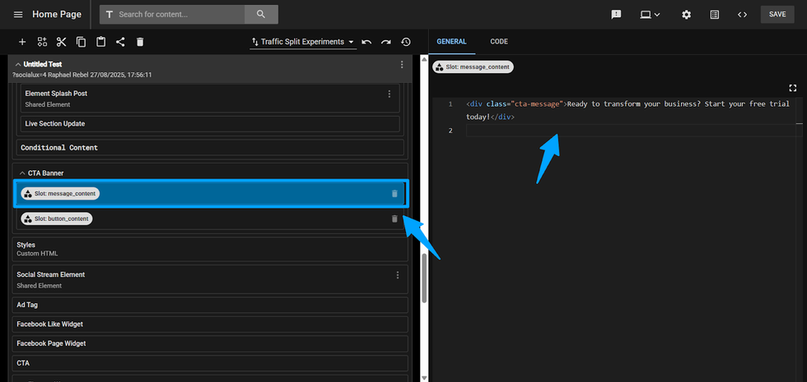Toggle fullscreen code editor
807x382 pixels.
(792, 89)
